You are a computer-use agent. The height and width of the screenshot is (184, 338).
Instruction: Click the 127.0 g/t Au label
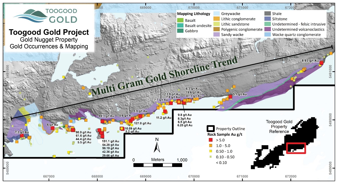pyautogui.click(x=143, y=123)
